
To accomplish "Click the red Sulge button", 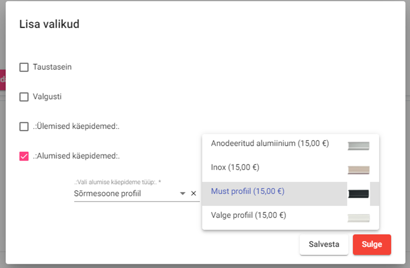I will [372, 244].
